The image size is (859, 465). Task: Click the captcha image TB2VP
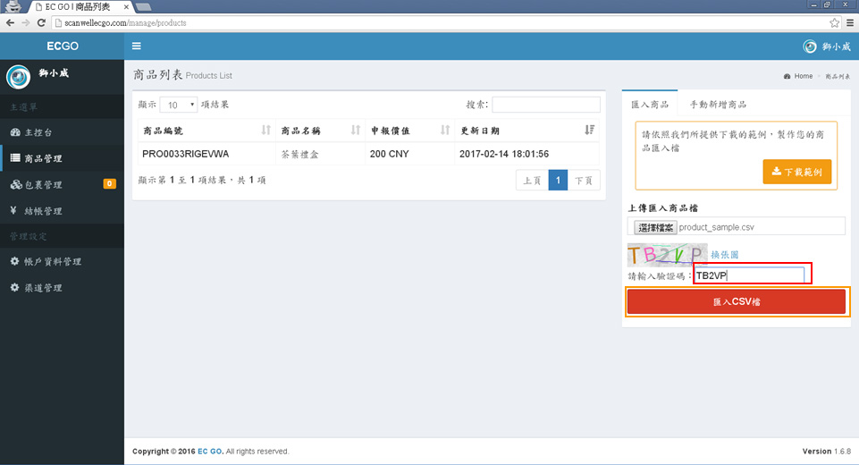point(667,255)
